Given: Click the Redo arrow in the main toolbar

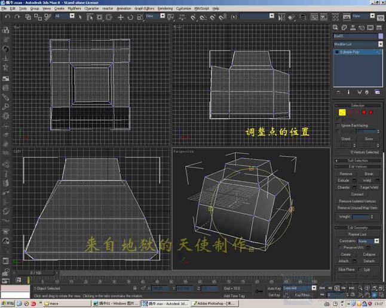Looking at the screenshot, I should (x=17, y=17).
